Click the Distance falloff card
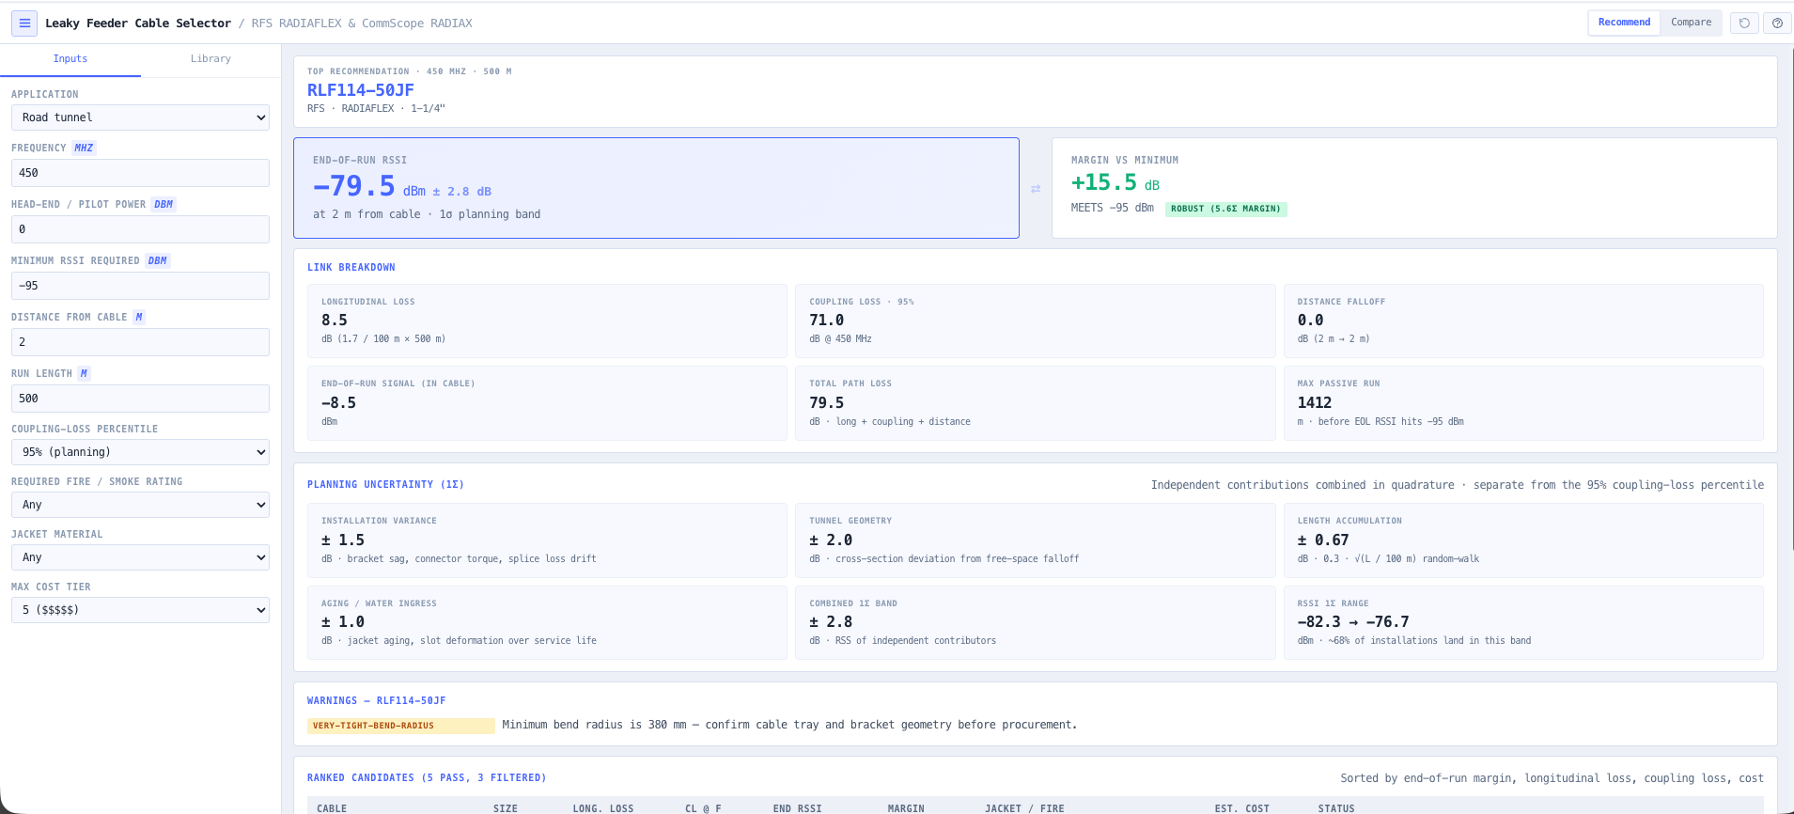The width and height of the screenshot is (1794, 814). (1523, 321)
